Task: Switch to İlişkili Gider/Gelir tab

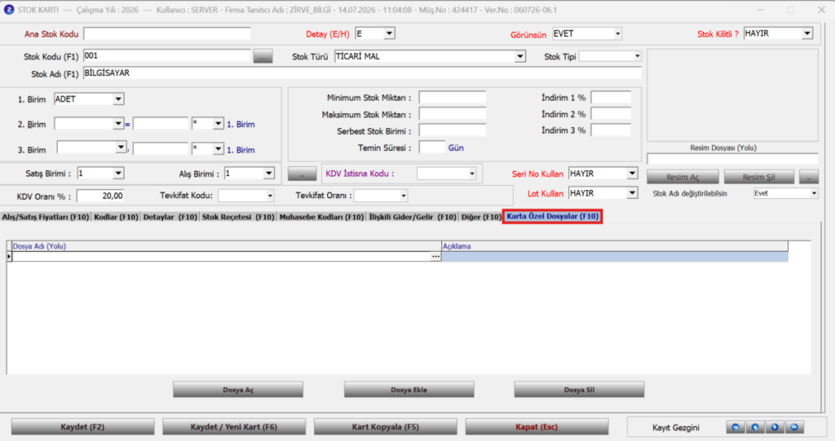Action: pos(413,217)
